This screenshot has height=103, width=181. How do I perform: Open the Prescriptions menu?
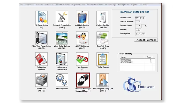(x=29, y=5)
